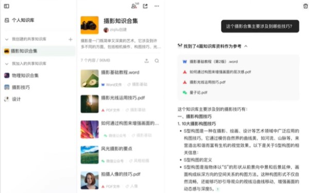Open the file 摄影基础教程.word
The width and height of the screenshot is (309, 193).
coord(120,72)
